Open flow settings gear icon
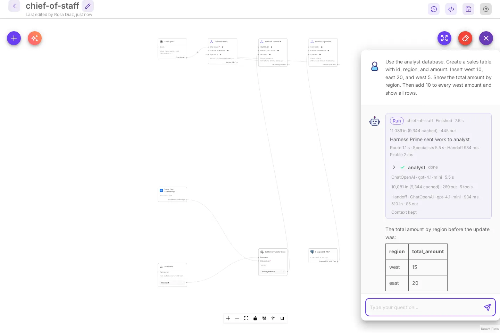This screenshot has width=500, height=333. pyautogui.click(x=486, y=9)
